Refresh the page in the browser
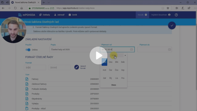Viewport: 197px width, 111px height. (15, 8)
